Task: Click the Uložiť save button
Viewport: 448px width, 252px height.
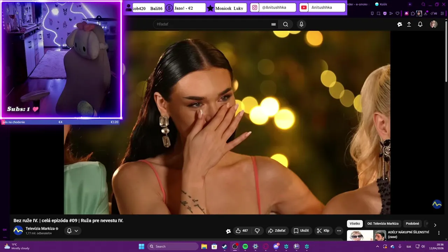Action: pyautogui.click(x=301, y=231)
